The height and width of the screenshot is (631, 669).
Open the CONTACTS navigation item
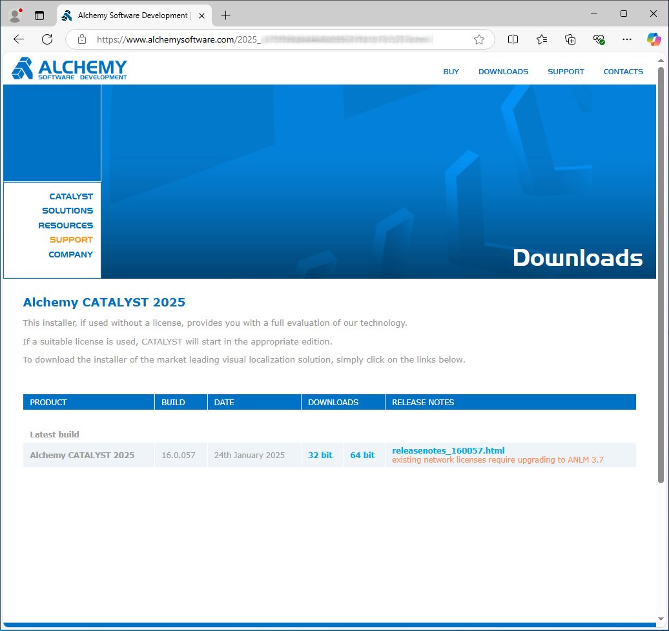tap(623, 72)
